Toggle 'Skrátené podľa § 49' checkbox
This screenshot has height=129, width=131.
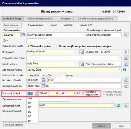coord(84,93)
